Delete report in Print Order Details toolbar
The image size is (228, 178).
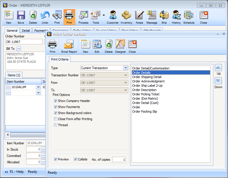pyautogui.click(x=109, y=46)
